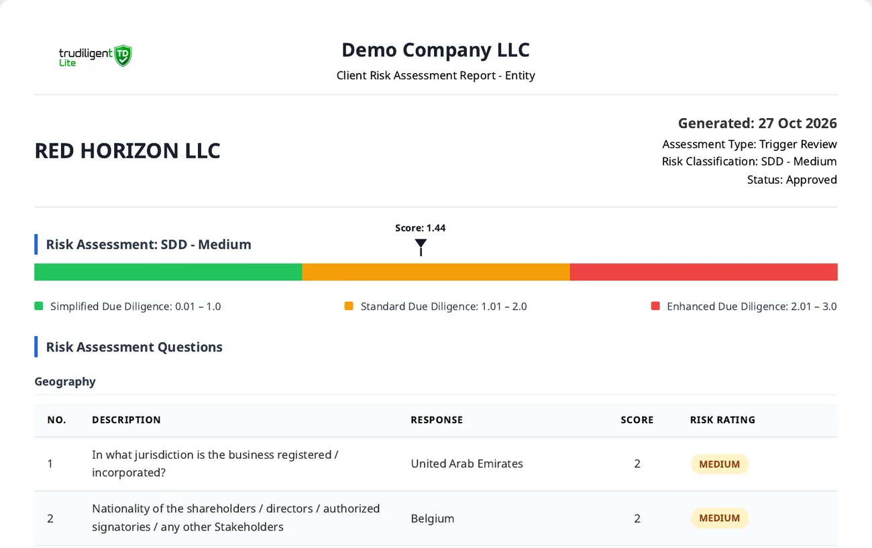The image size is (872, 548).
Task: Click the 'RESPONSE' column header
Action: pyautogui.click(x=437, y=420)
